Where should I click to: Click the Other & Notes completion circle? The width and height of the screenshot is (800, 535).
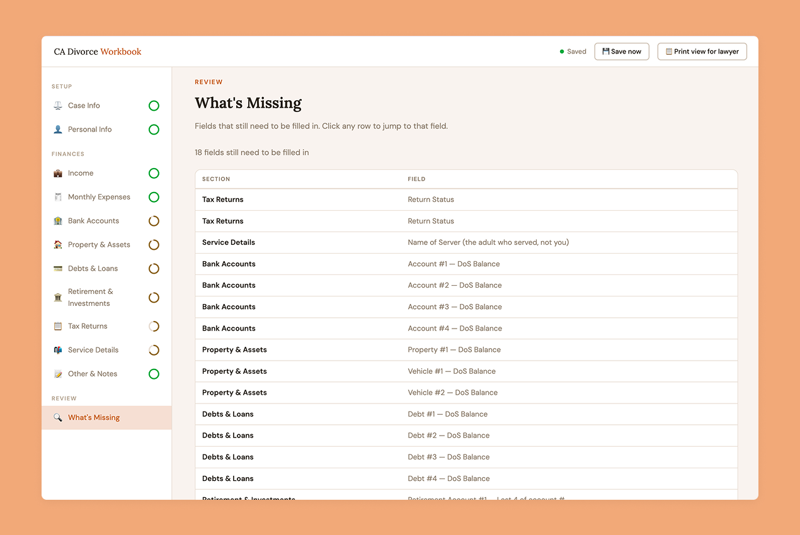point(154,374)
